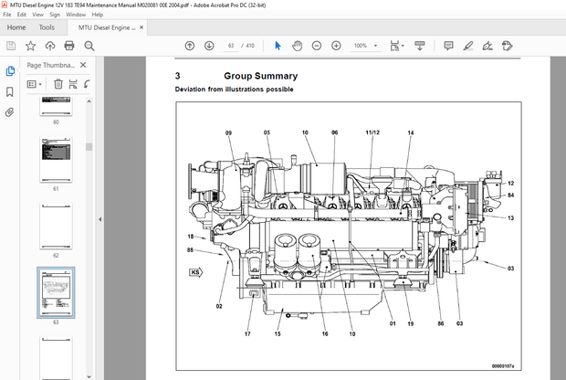Activate the Hand pan tool
Screen dimensions: 566x380
tap(297, 46)
